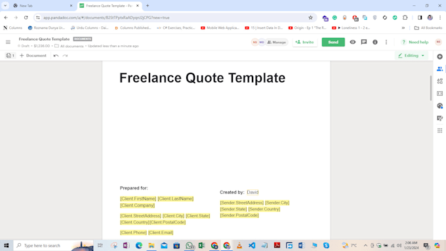Open the Columns bookmark

pos(13,28)
